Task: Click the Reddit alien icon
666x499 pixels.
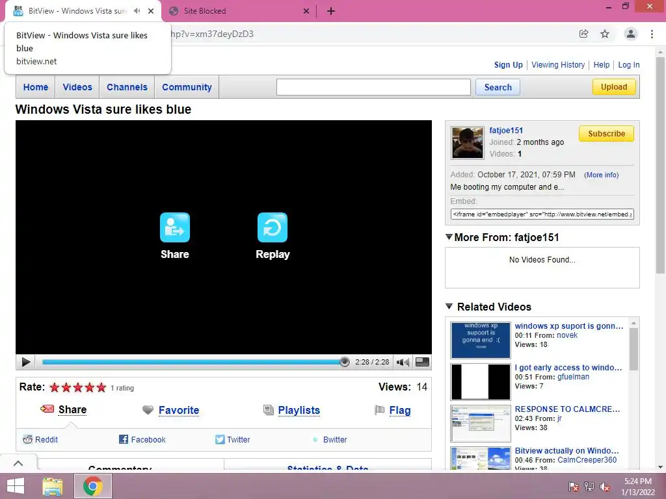Action: point(27,439)
